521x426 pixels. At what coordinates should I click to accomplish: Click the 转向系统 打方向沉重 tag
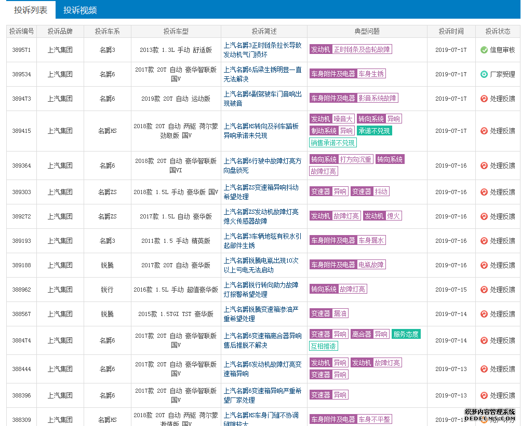coord(341,159)
